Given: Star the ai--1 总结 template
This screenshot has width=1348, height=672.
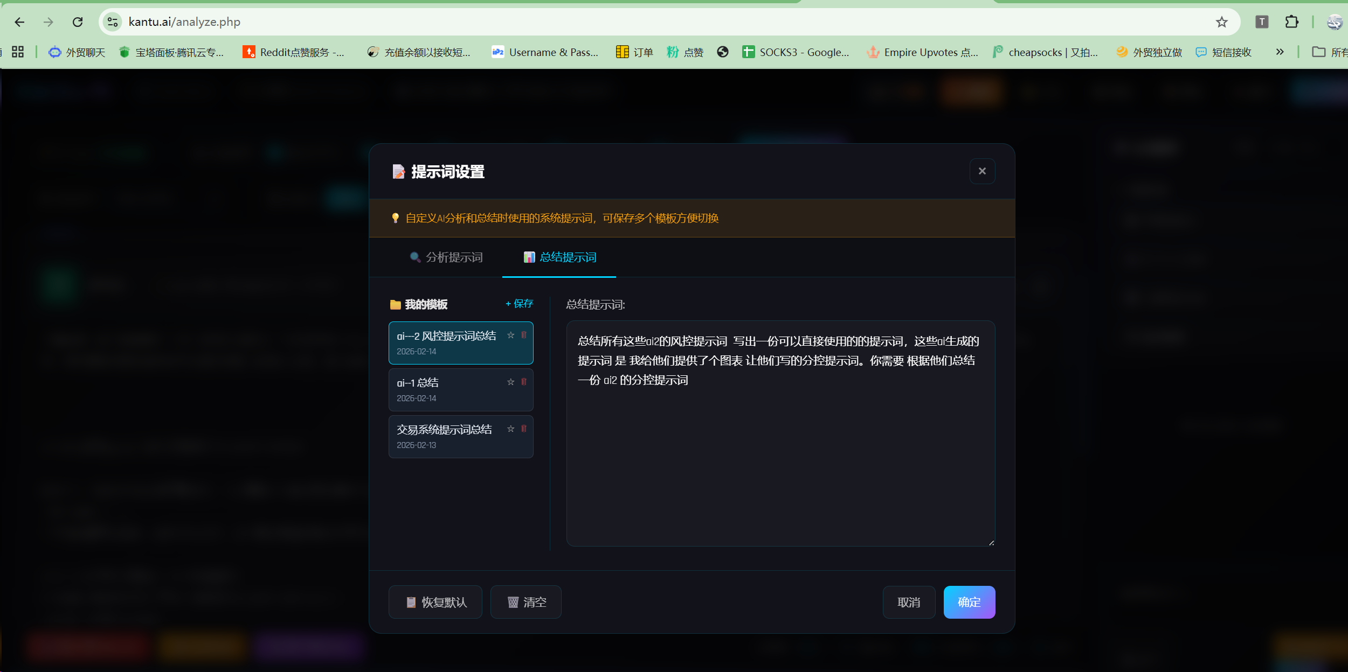Looking at the screenshot, I should (510, 382).
